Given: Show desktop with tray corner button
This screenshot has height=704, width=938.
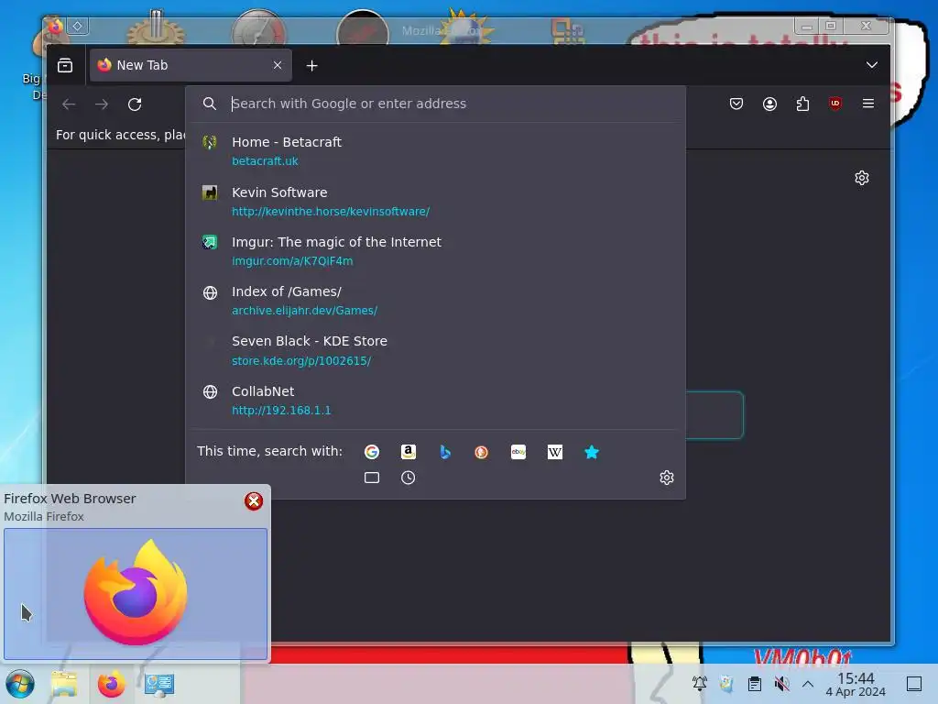Looking at the screenshot, I should (x=914, y=684).
